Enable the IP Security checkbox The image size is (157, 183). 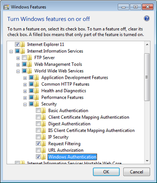pos(38,137)
